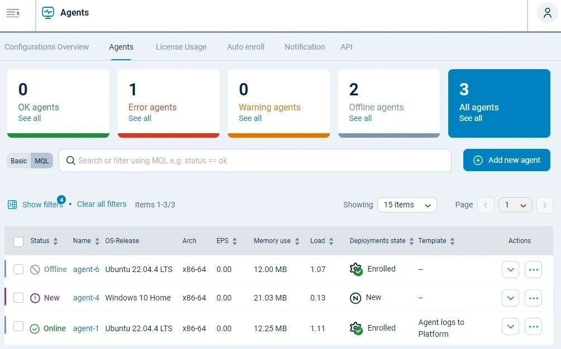
Task: Click the Add new agent button
Action: coord(506,160)
